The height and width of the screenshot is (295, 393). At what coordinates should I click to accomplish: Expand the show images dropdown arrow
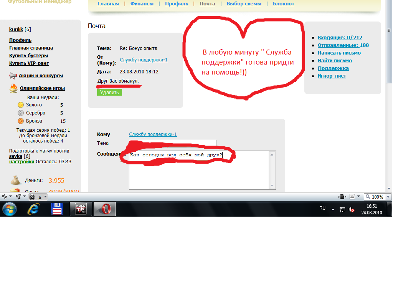pos(358,197)
